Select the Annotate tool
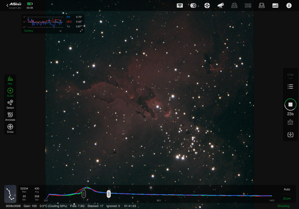Image resolution: width=299 pixels, height=209 pixels. tap(10, 116)
